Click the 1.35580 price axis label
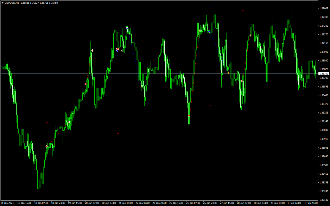Viewport: 330px width, 206px height. click(324, 165)
